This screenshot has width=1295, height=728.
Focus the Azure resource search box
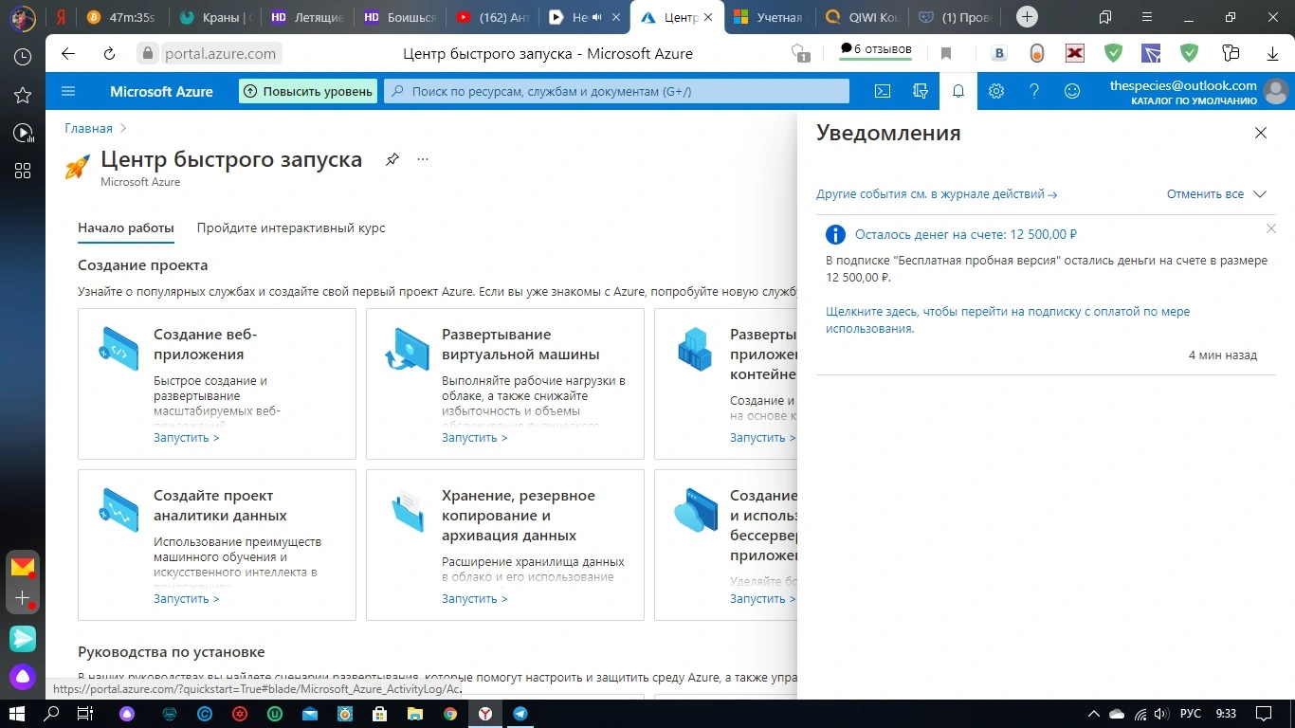(616, 91)
